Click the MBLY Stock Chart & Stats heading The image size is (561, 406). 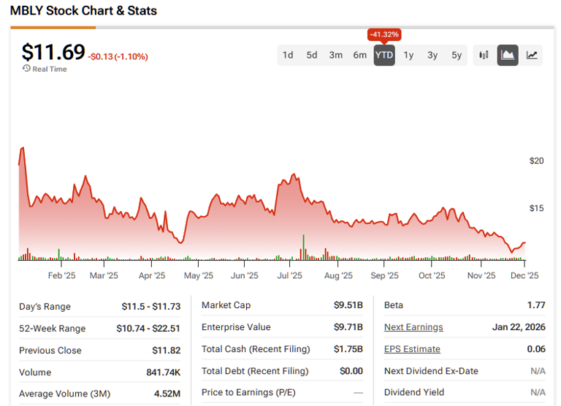pos(83,11)
